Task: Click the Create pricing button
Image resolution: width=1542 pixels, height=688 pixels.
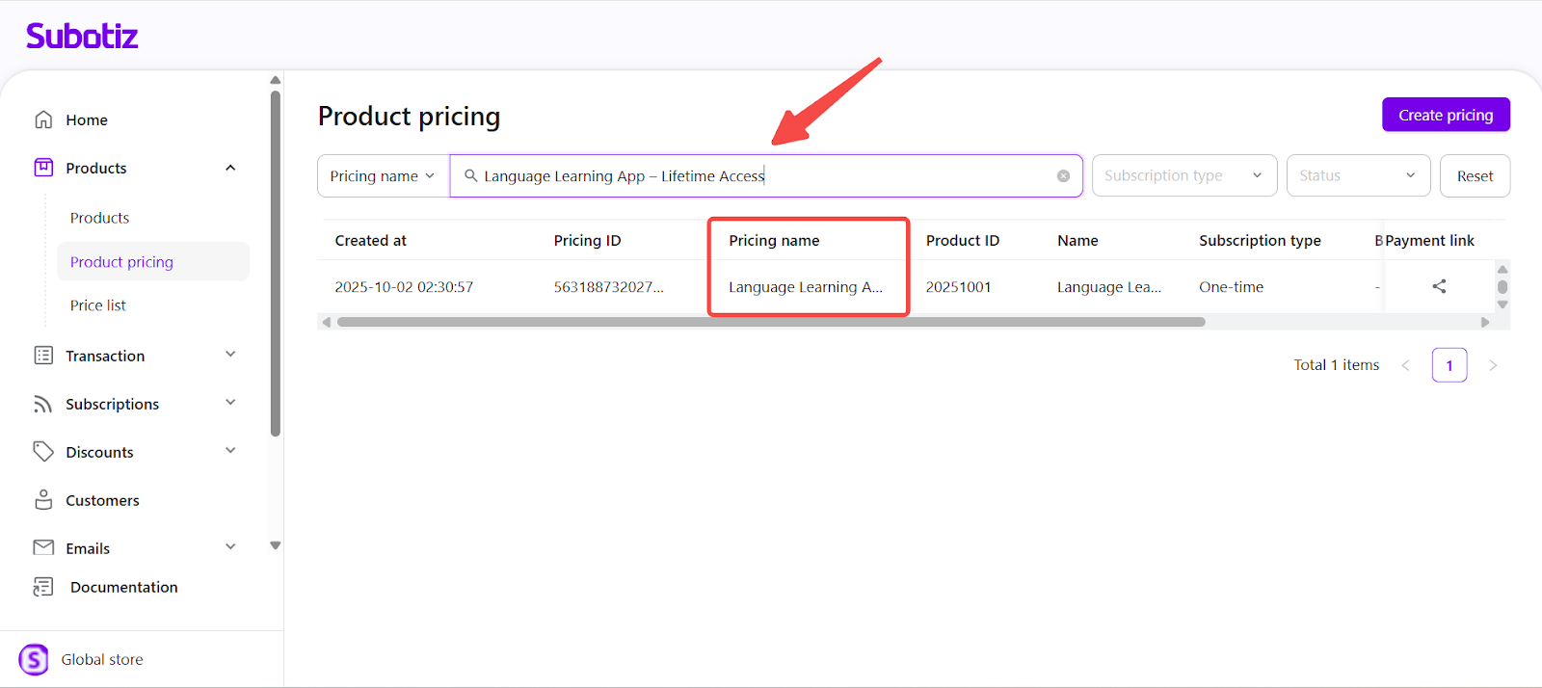Action: pyautogui.click(x=1445, y=115)
